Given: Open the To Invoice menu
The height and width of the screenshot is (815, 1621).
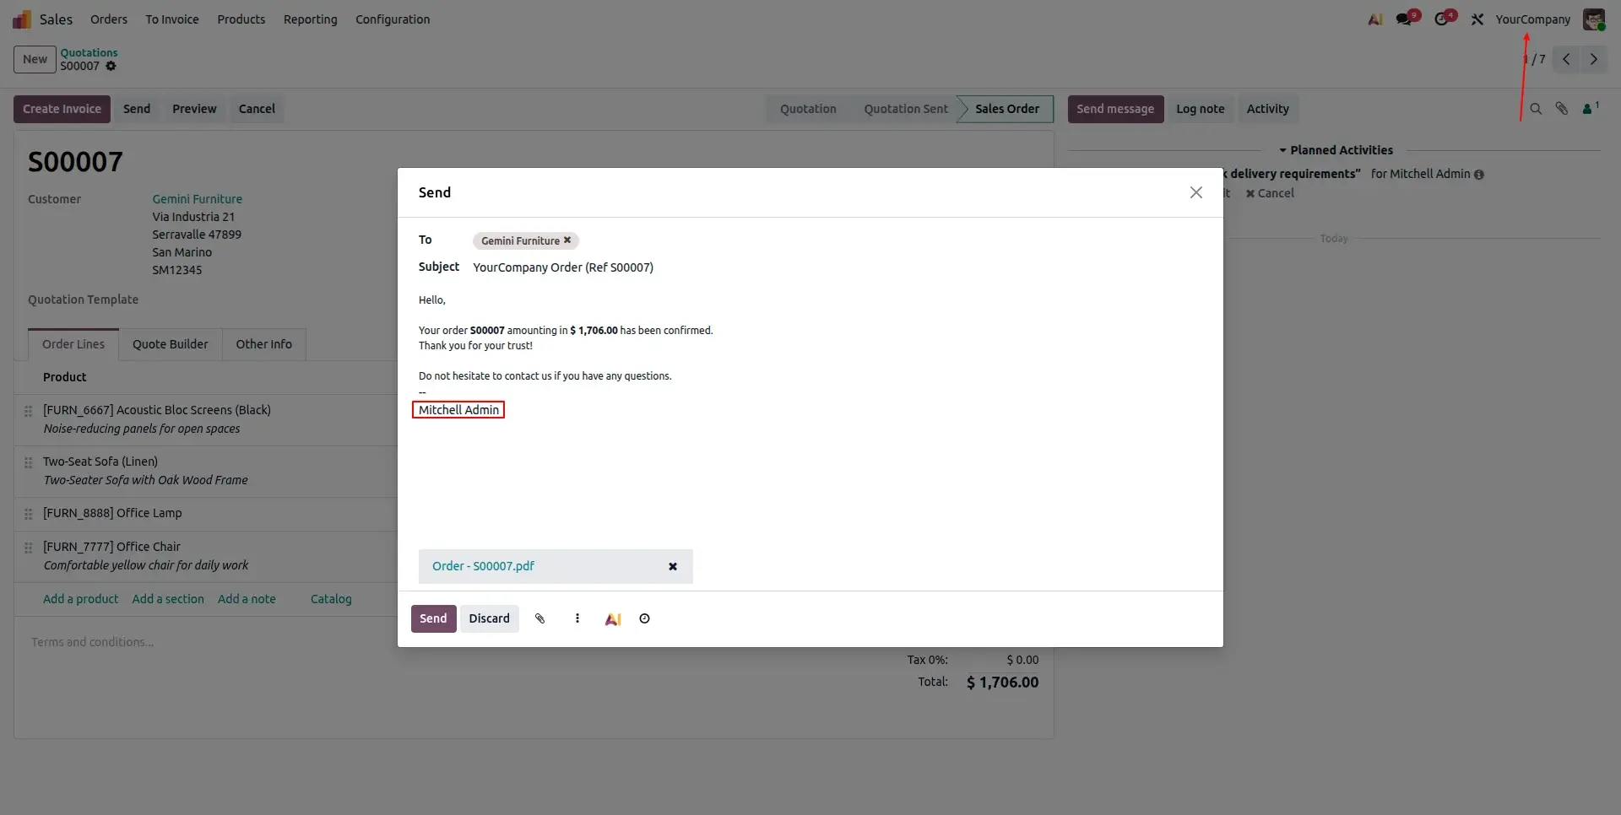Looking at the screenshot, I should pyautogui.click(x=172, y=19).
